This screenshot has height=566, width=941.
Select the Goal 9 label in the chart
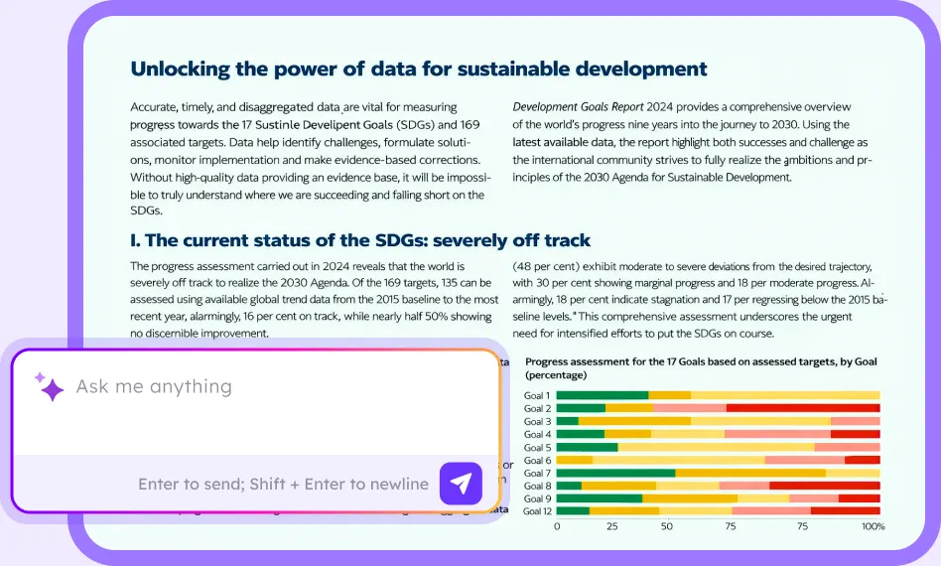[537, 498]
